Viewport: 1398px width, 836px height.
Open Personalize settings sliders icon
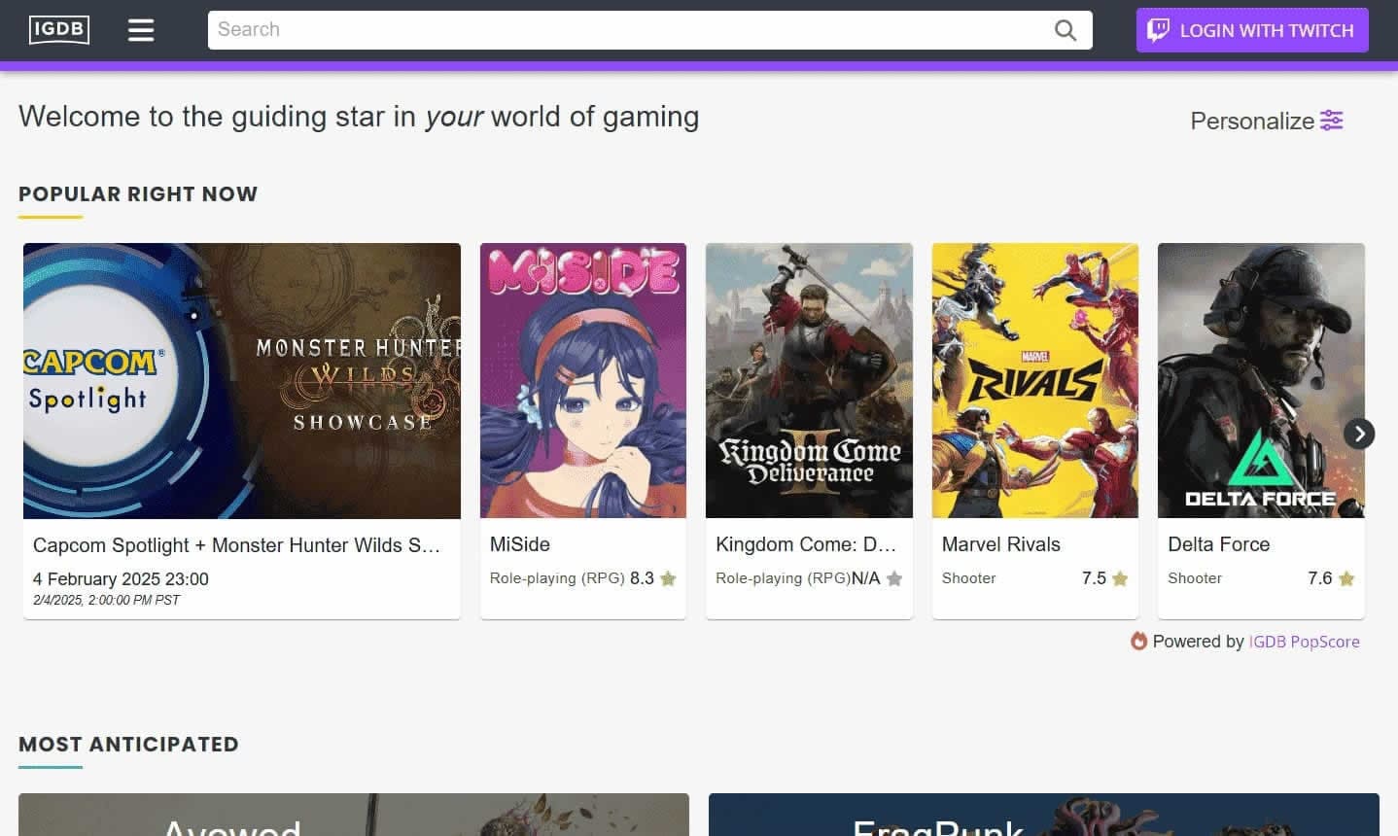1331,121
